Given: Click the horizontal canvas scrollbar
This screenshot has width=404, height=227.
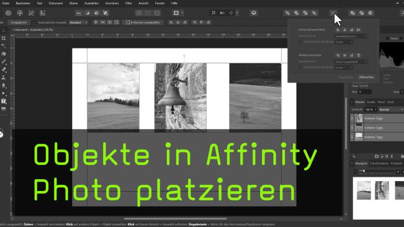Looking at the screenshot, I should [176, 219].
